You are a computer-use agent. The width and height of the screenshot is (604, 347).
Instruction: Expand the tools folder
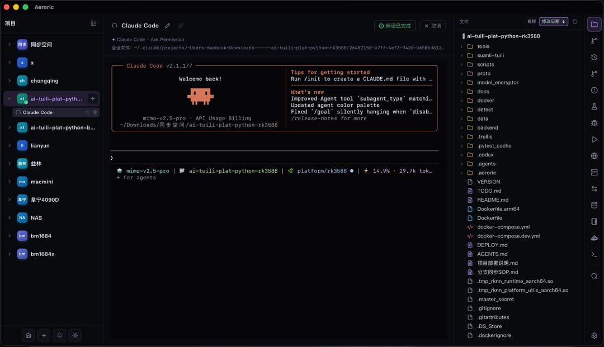point(461,46)
